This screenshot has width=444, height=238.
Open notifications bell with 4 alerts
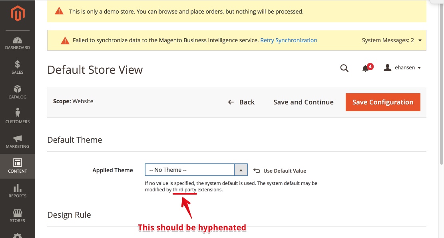[x=367, y=68]
